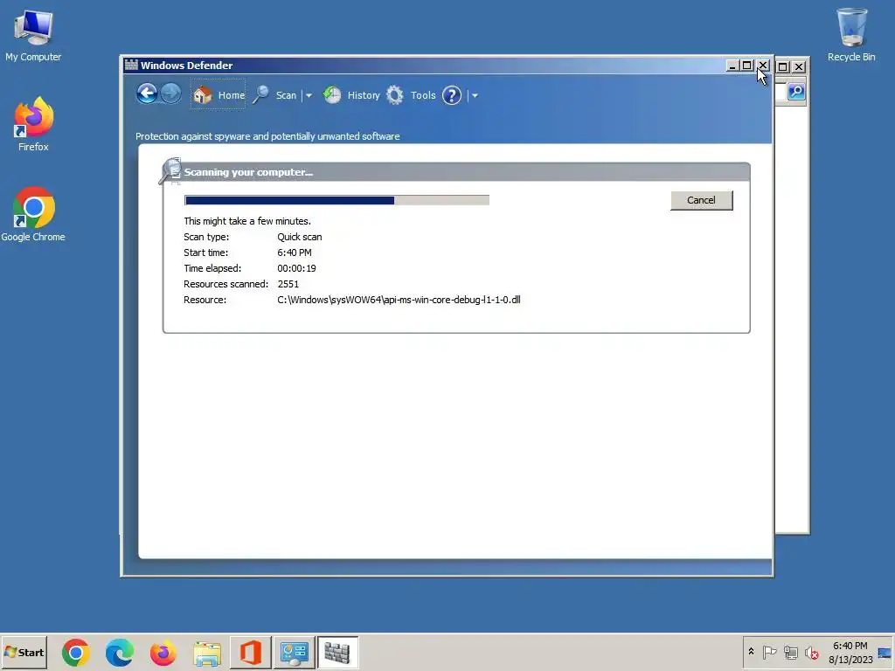Cancel the running quick scan
The width and height of the screenshot is (895, 671).
coord(702,200)
